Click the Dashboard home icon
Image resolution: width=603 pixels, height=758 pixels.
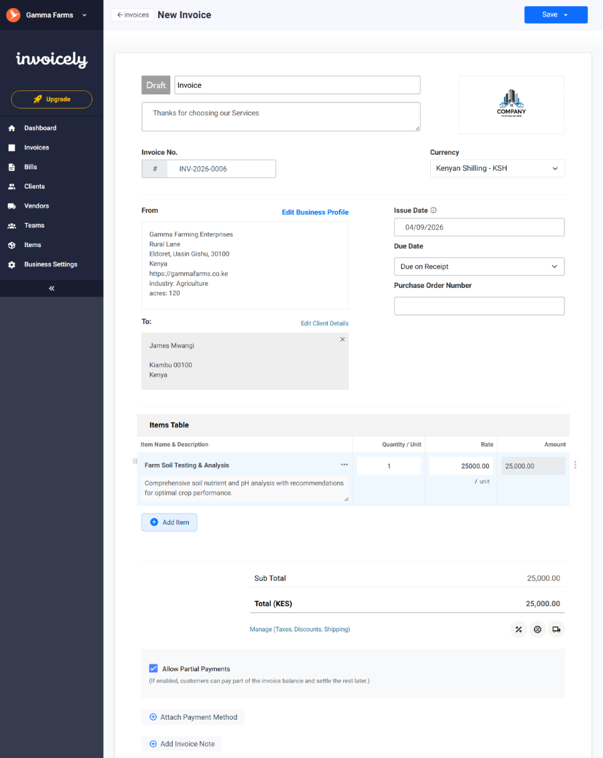tap(11, 128)
